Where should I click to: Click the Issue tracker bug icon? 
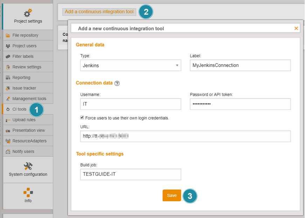[x=8, y=88]
